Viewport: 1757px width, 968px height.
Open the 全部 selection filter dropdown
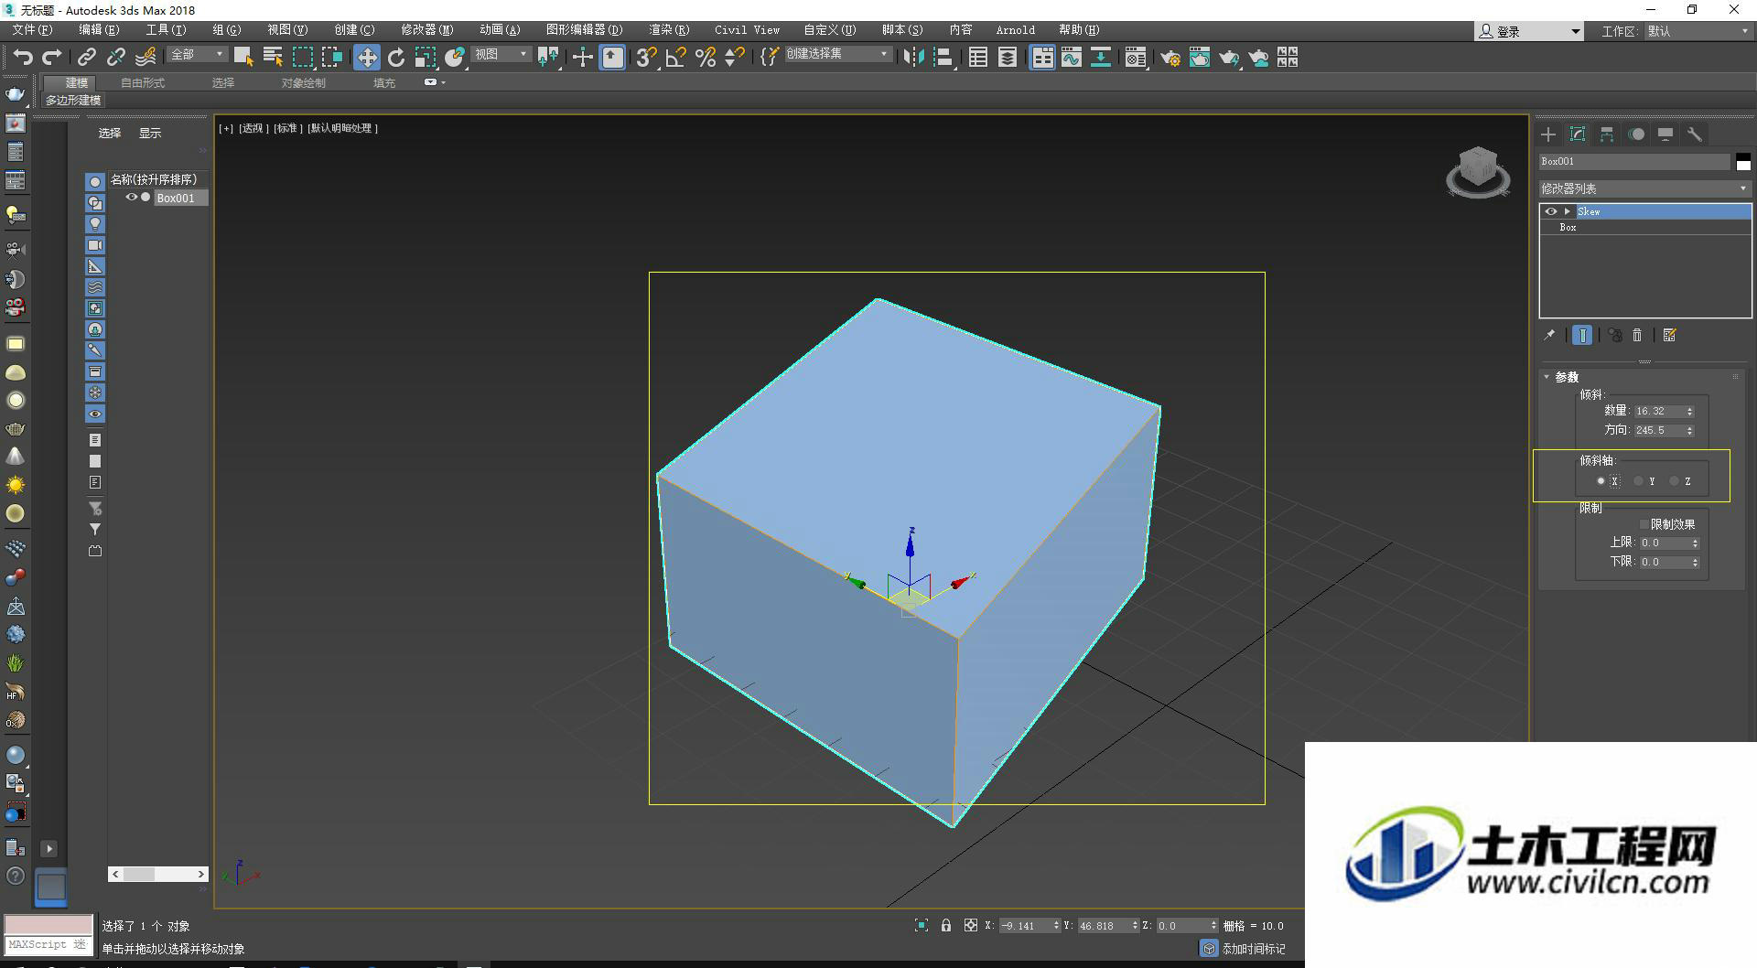click(x=197, y=55)
